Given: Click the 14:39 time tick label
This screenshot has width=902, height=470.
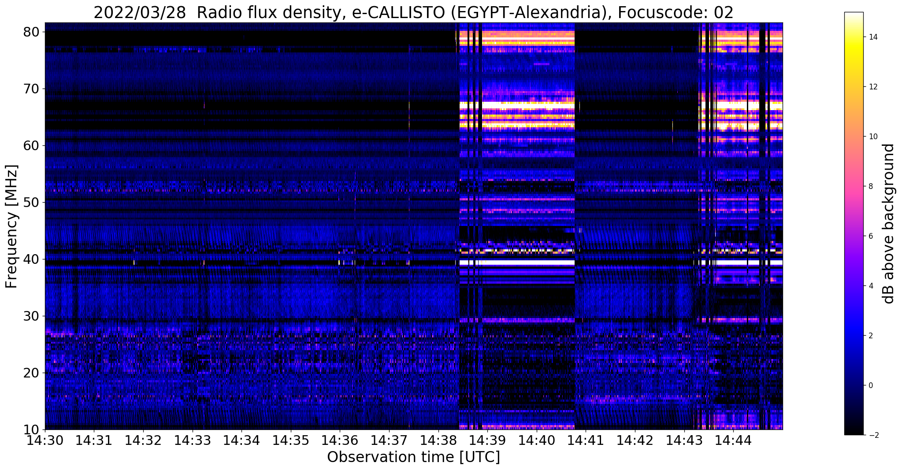Looking at the screenshot, I should click(x=487, y=440).
